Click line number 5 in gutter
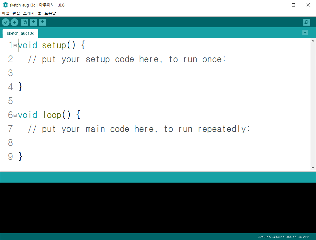Image resolution: width=316 pixels, height=240 pixels. 10,101
